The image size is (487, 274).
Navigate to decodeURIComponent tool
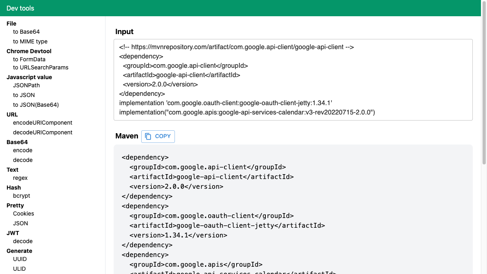[x=43, y=132]
